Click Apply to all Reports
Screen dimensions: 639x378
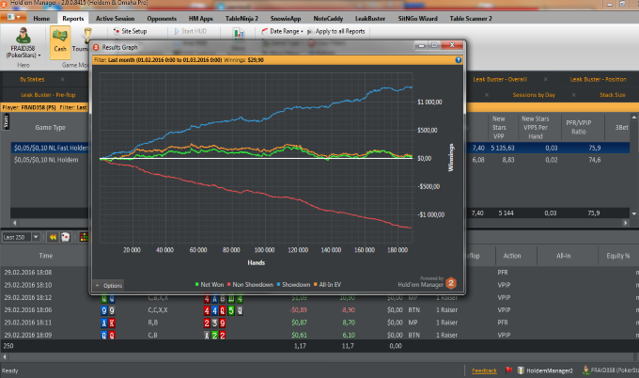pos(336,31)
